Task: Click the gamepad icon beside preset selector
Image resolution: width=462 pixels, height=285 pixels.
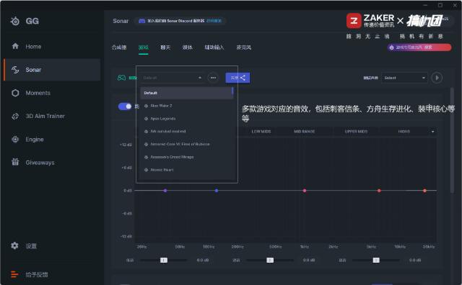Action: tap(122, 78)
